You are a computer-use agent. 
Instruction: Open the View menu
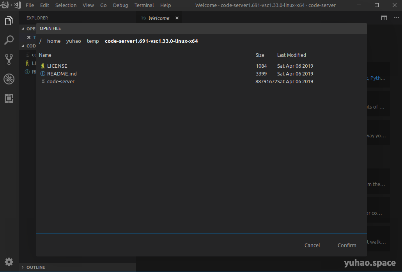[x=88, y=5]
